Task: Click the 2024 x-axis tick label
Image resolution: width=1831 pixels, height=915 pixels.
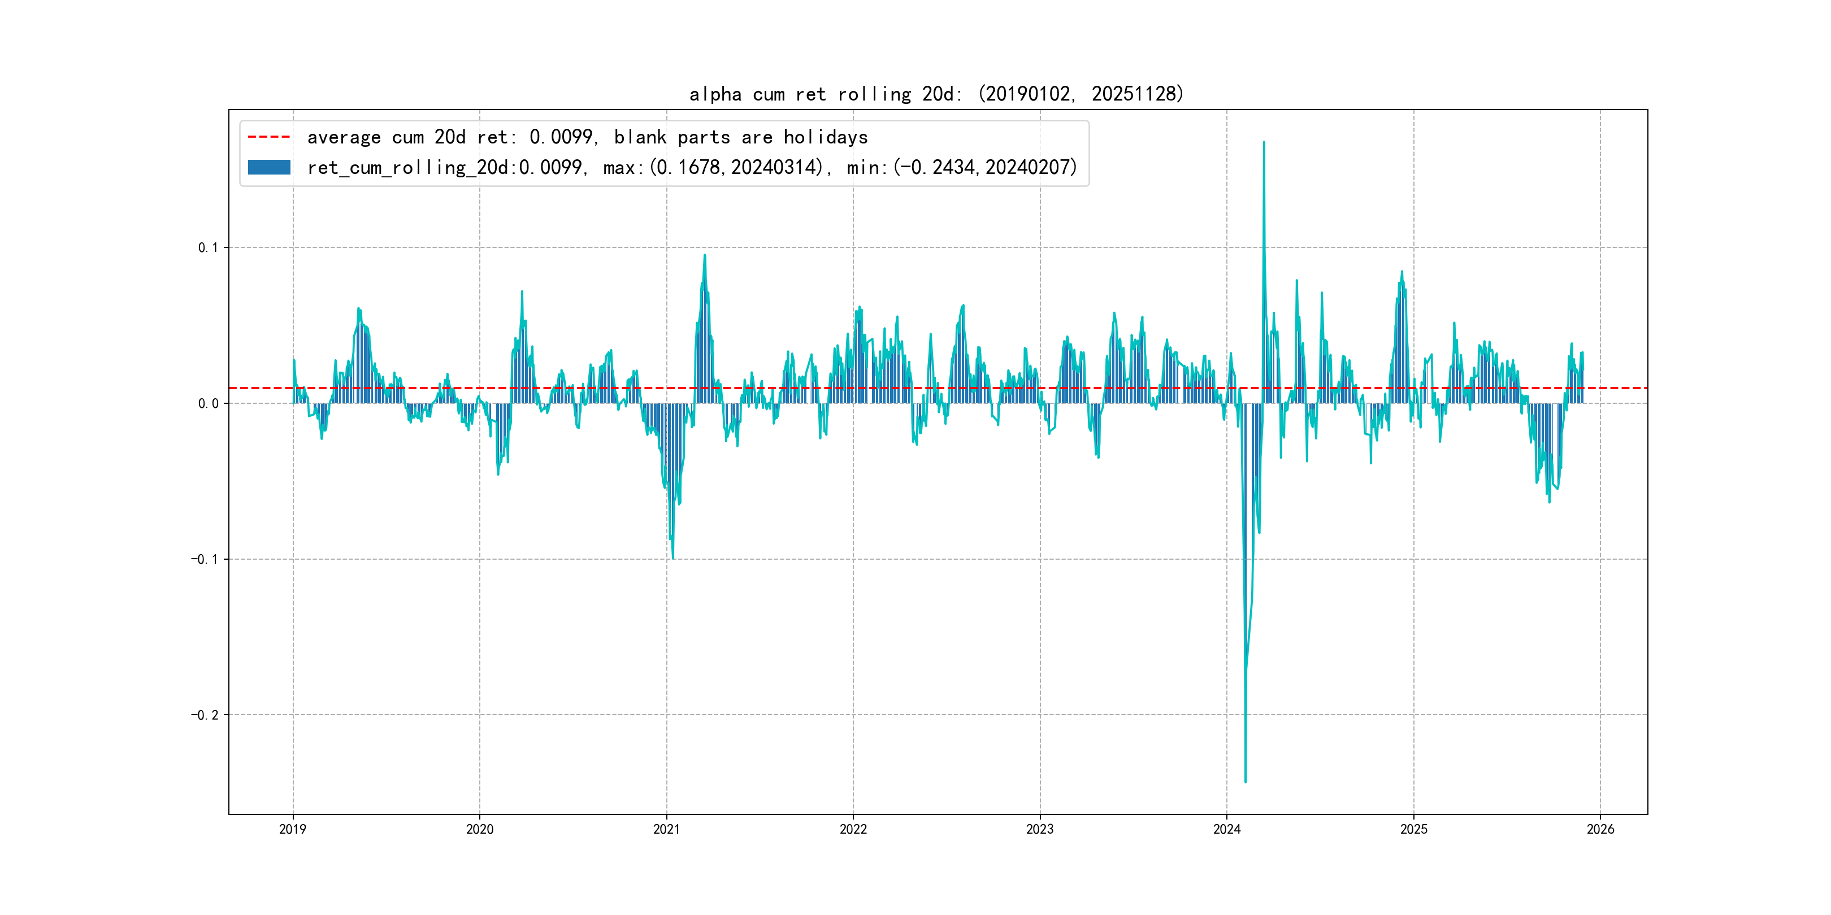Action: [1227, 829]
